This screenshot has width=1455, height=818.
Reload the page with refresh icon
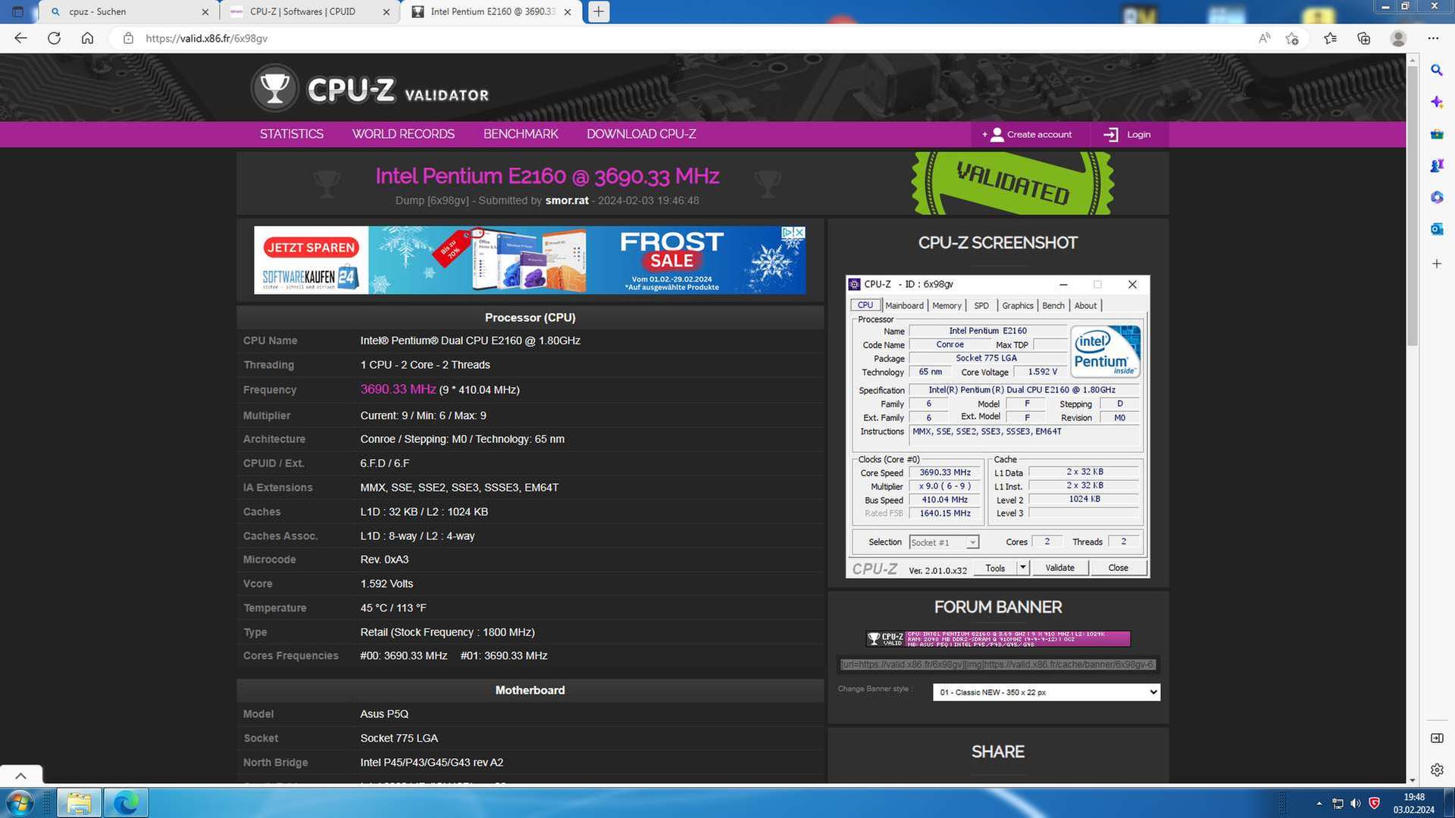click(54, 38)
